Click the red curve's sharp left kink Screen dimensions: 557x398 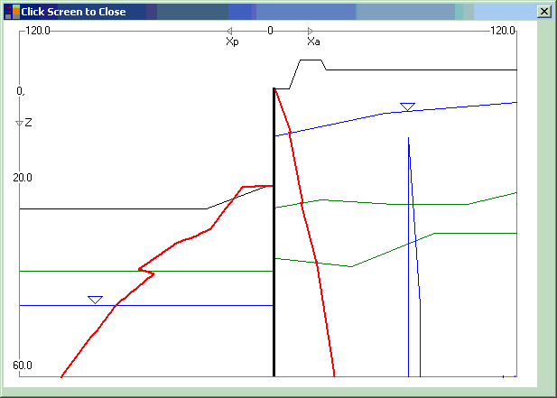tap(139, 268)
